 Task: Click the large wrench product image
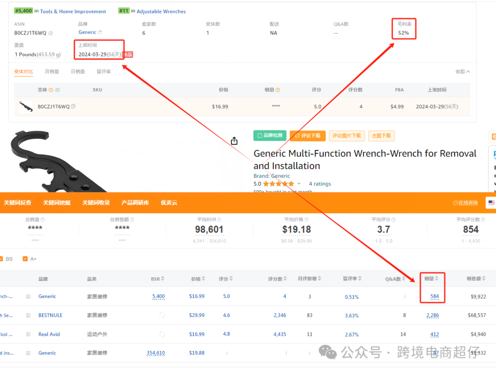pyautogui.click(x=58, y=161)
